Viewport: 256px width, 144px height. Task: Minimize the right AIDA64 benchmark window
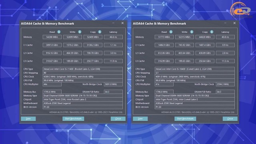(x=225, y=23)
